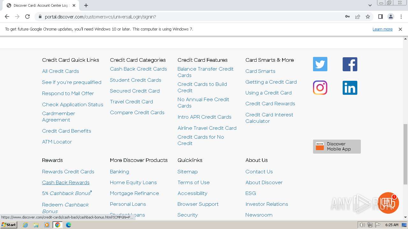Toggle the browser side panel icon

point(381,17)
